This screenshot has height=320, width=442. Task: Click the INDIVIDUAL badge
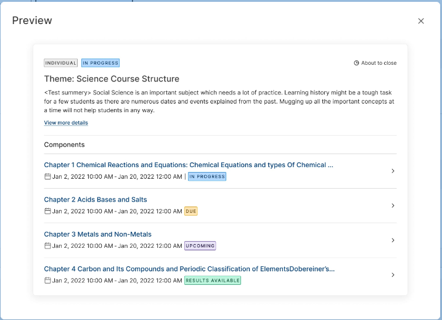[60, 63]
